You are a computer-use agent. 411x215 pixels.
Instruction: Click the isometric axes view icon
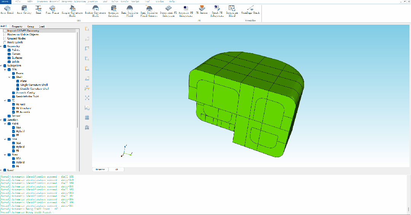(x=87, y=88)
